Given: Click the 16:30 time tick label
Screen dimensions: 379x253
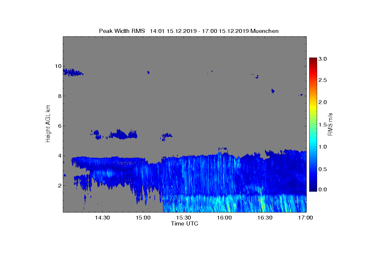Looking at the screenshot, I should pyautogui.click(x=265, y=218).
